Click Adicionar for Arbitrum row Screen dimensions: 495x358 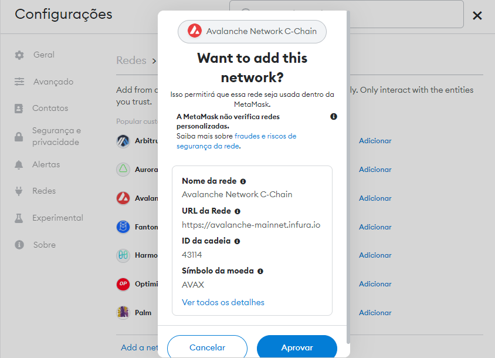click(375, 141)
